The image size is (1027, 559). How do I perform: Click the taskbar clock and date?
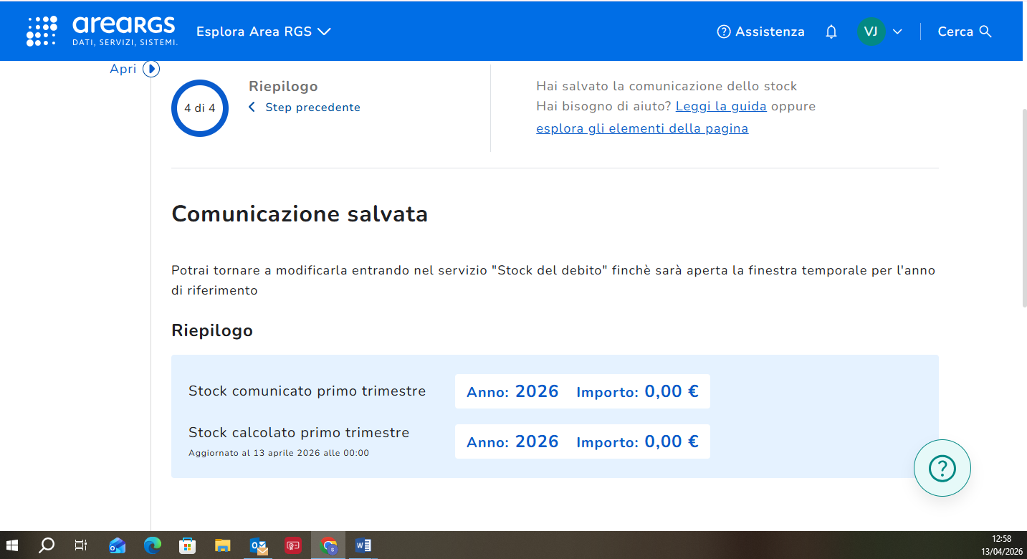pos(1001,545)
